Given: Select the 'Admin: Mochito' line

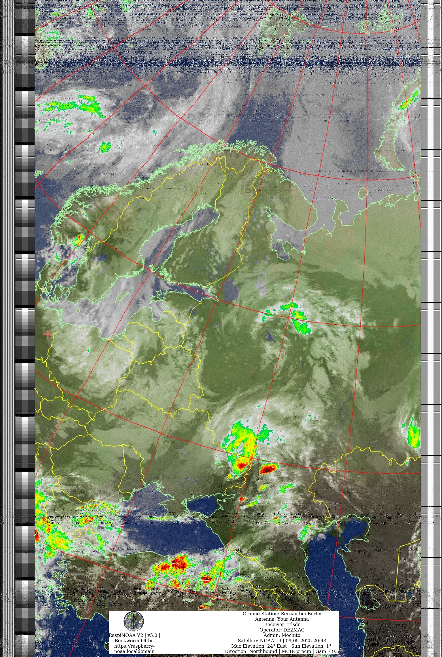Looking at the screenshot, I should (x=282, y=635).
